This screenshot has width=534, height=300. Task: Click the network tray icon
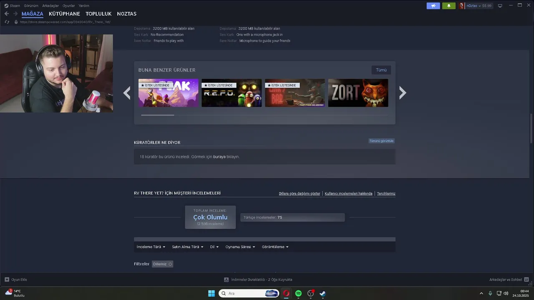(499, 293)
